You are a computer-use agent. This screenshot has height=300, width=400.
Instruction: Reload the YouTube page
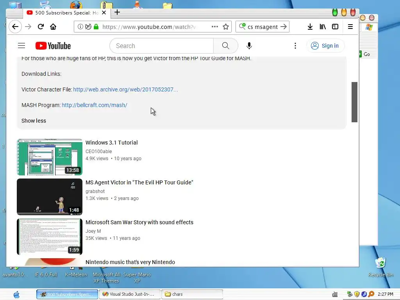[x=41, y=27]
